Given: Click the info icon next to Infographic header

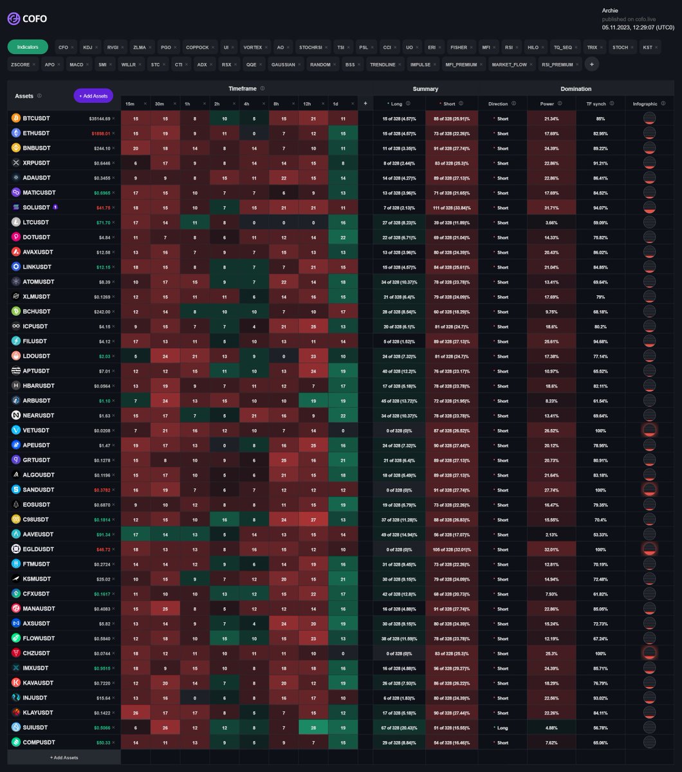Looking at the screenshot, I should tap(663, 104).
